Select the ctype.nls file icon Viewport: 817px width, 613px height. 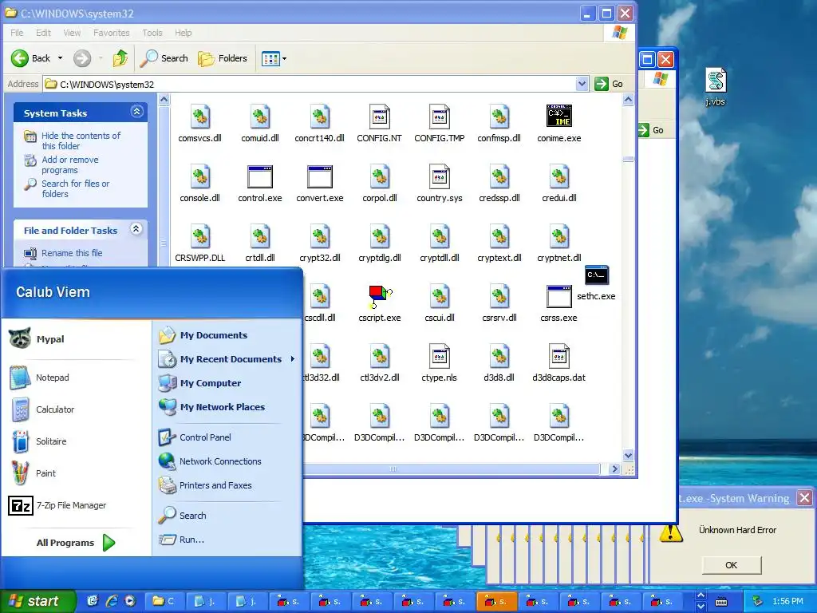pos(440,357)
